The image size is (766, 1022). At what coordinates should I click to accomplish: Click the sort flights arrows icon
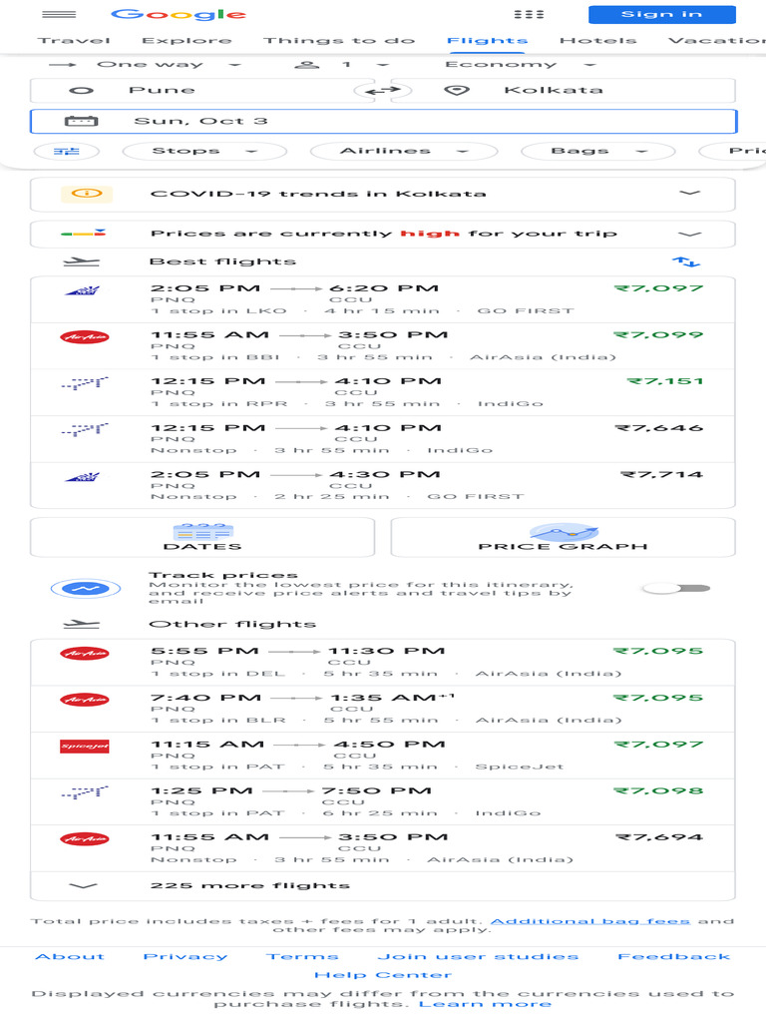click(686, 261)
